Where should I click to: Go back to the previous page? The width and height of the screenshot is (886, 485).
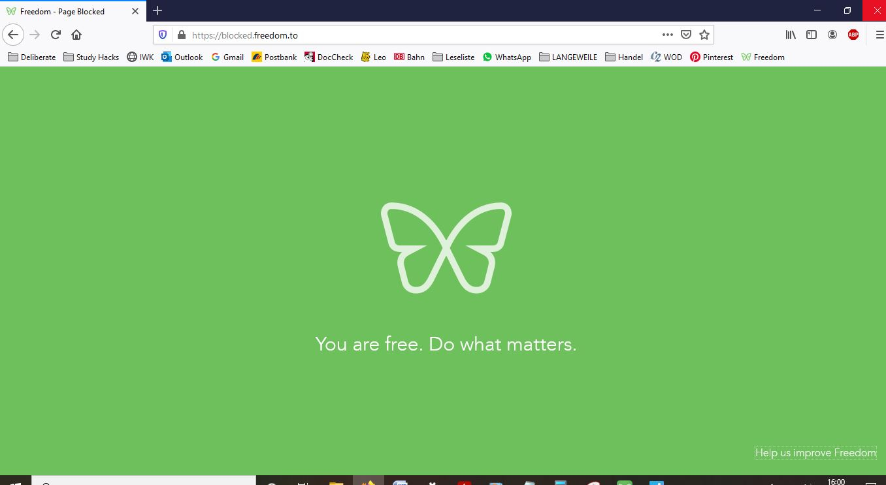(x=13, y=35)
